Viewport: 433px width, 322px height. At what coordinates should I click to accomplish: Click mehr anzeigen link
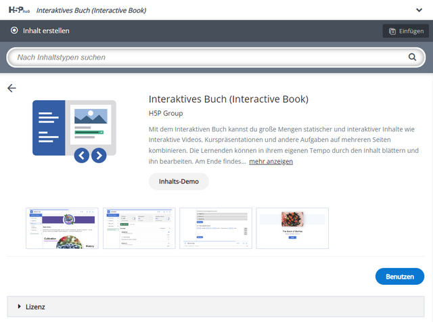[x=271, y=161]
